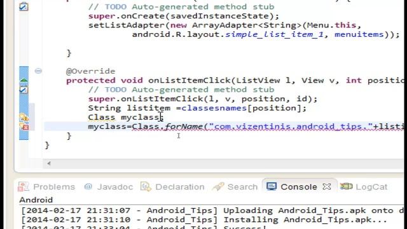The height and width of the screenshot is (229, 407).
Task: Click the task marker beside the onCreate TODO comment
Action: point(24,6)
